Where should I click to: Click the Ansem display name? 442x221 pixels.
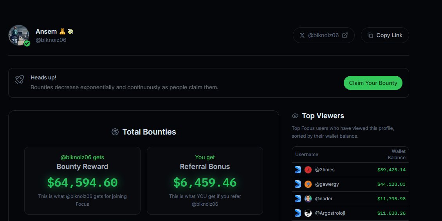click(46, 32)
